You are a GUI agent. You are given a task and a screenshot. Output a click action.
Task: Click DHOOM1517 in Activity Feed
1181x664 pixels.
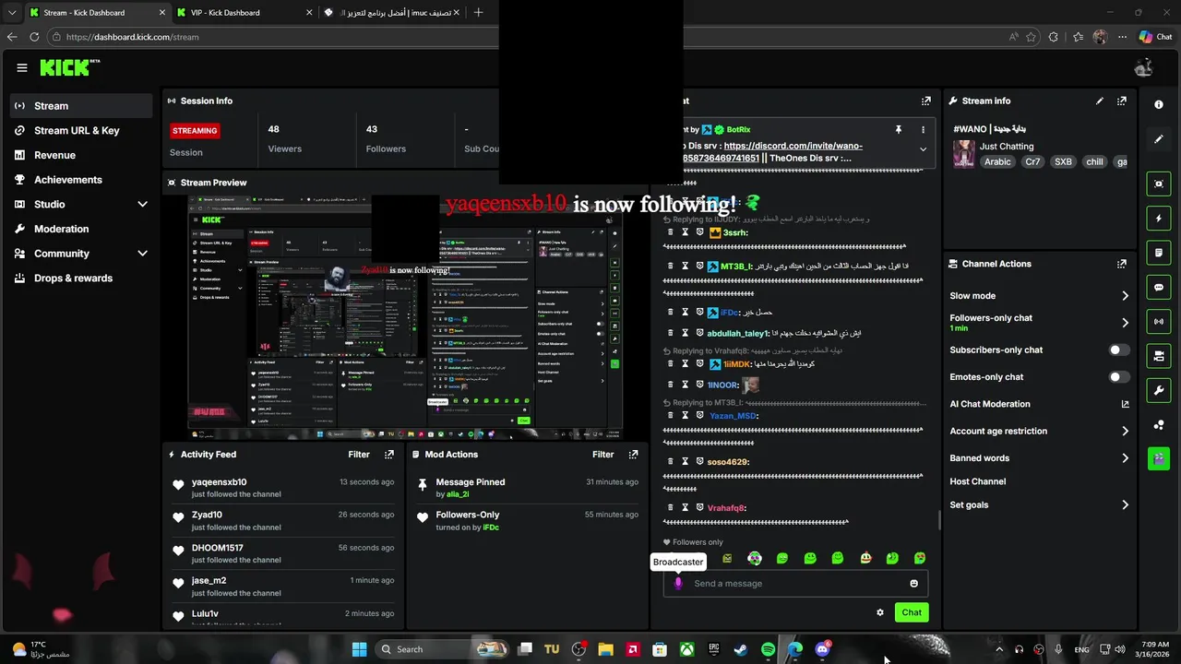[218, 548]
